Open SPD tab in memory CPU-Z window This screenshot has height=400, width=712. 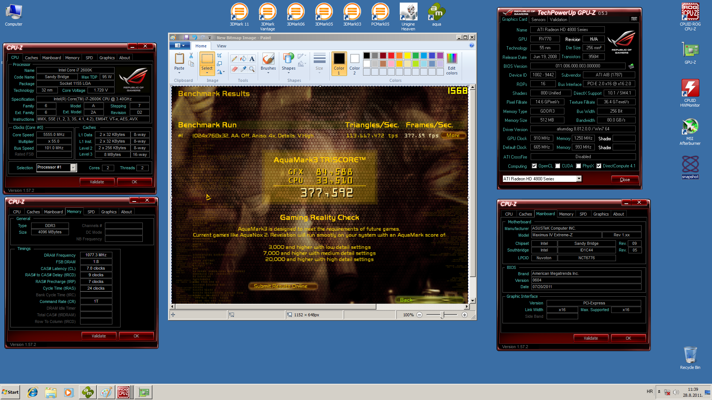[91, 212]
